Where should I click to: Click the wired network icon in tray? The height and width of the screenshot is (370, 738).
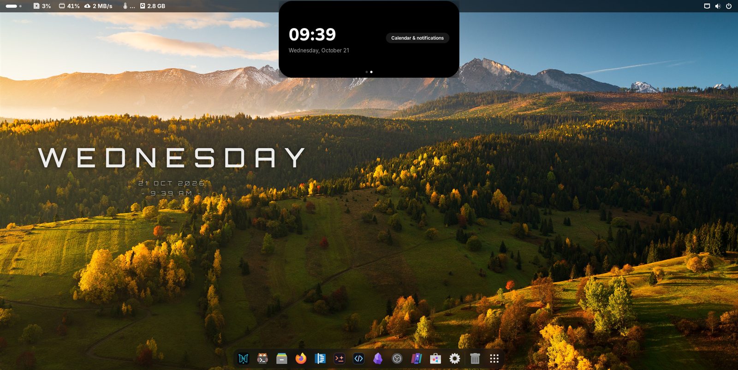pyautogui.click(x=707, y=6)
